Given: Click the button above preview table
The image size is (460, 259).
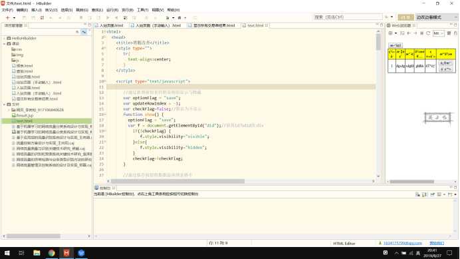Looking at the screenshot, I should coord(395,45).
